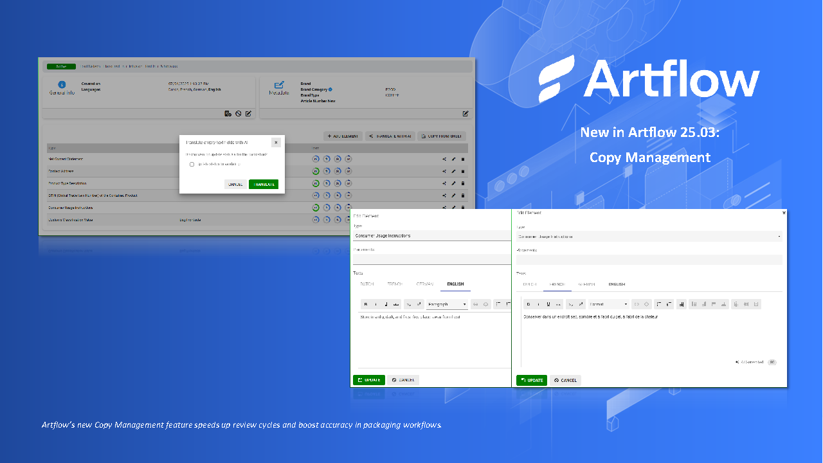The width and height of the screenshot is (823, 463).
Task: Click AI translate icon on Product Type Description row
Action: click(x=444, y=183)
